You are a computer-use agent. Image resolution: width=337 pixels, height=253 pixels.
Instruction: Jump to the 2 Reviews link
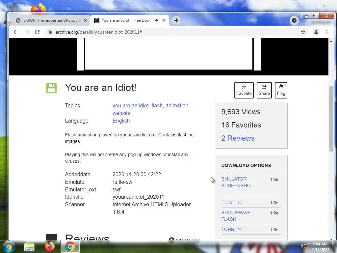point(238,138)
